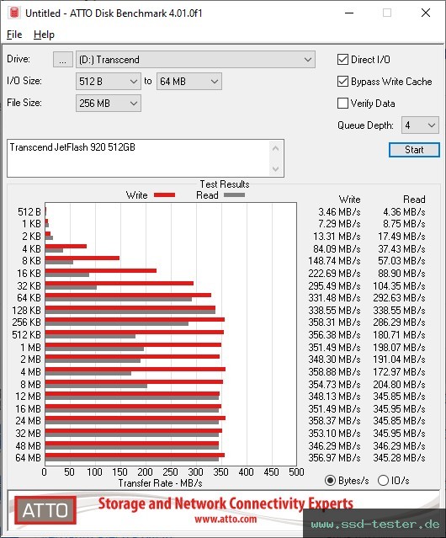Click the red Write legend swatch
This screenshot has width=446, height=538.
[x=165, y=194]
